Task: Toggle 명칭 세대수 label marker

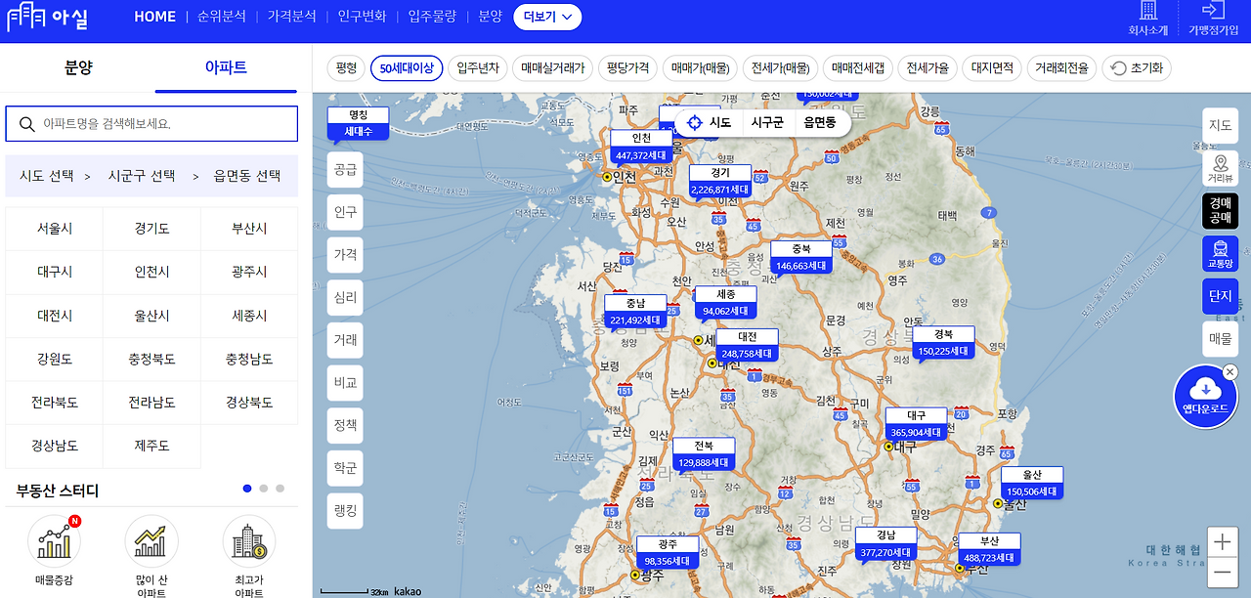Action: click(358, 123)
